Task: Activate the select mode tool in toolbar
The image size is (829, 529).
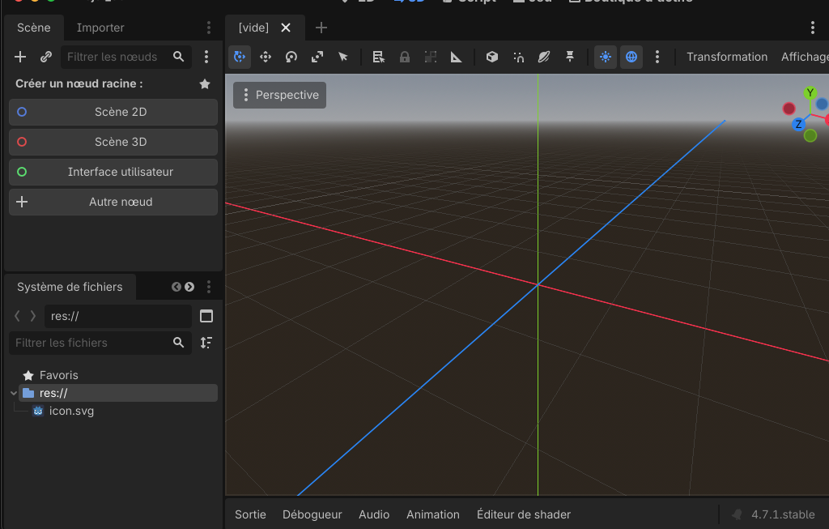Action: (x=240, y=57)
